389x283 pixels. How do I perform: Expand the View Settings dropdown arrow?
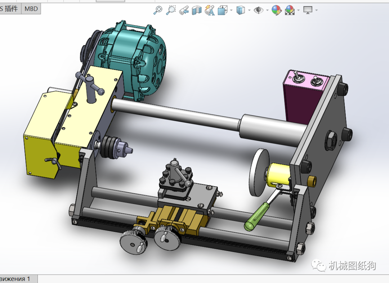click(317, 10)
